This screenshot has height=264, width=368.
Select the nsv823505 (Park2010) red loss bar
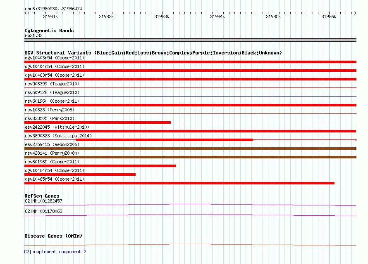point(98,123)
